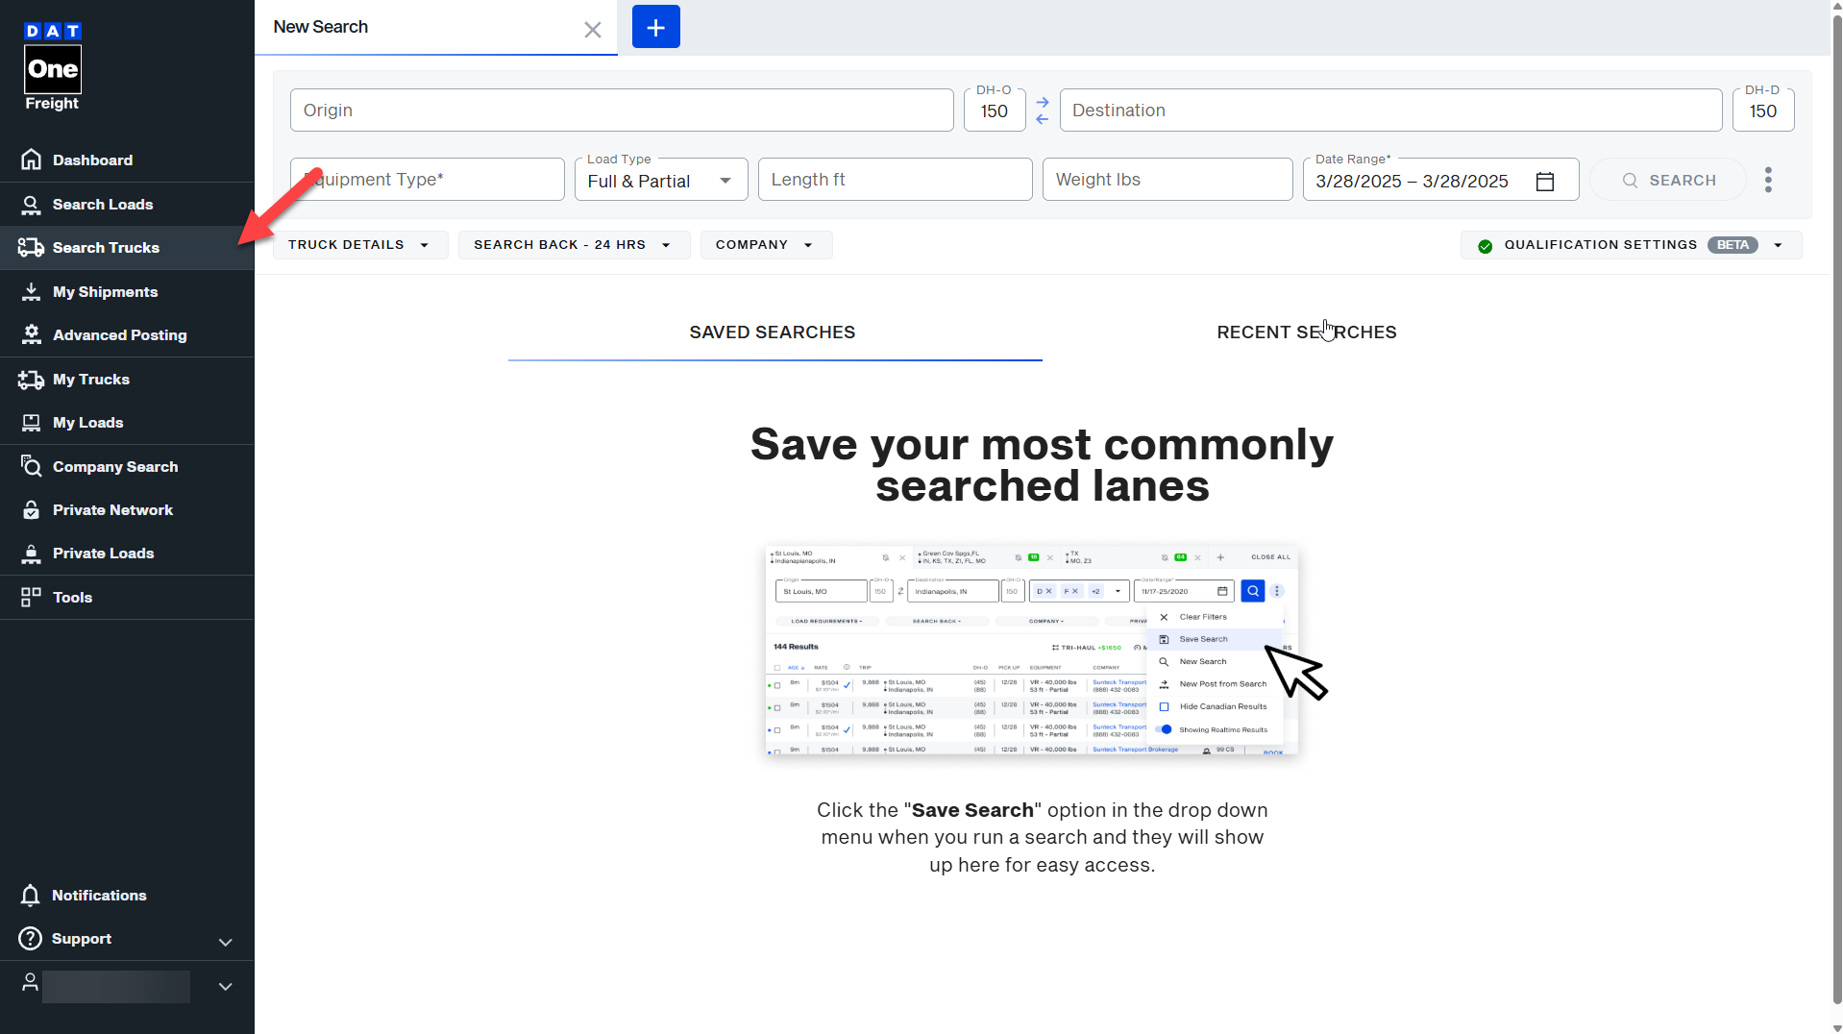Open Search Trucks in sidebar
This screenshot has width=1843, height=1034.
127,248
